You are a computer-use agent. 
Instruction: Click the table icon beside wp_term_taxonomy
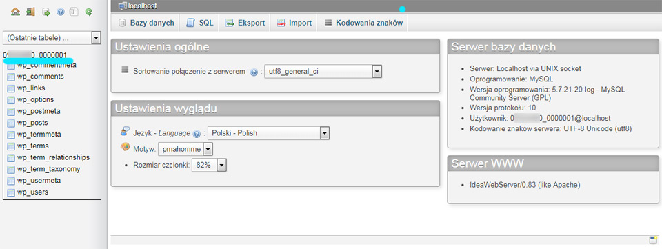pyautogui.click(x=11, y=169)
